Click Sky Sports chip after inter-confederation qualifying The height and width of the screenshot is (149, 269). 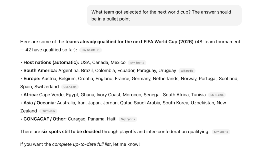[x=221, y=132]
